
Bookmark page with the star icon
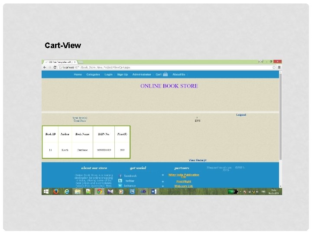click(274, 68)
